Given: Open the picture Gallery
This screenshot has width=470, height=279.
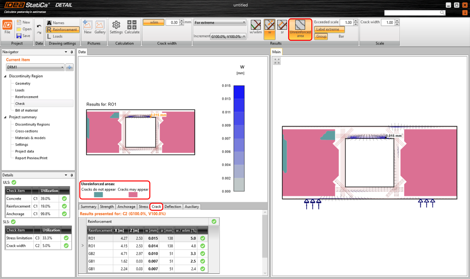Looking at the screenshot, I should pyautogui.click(x=100, y=27).
